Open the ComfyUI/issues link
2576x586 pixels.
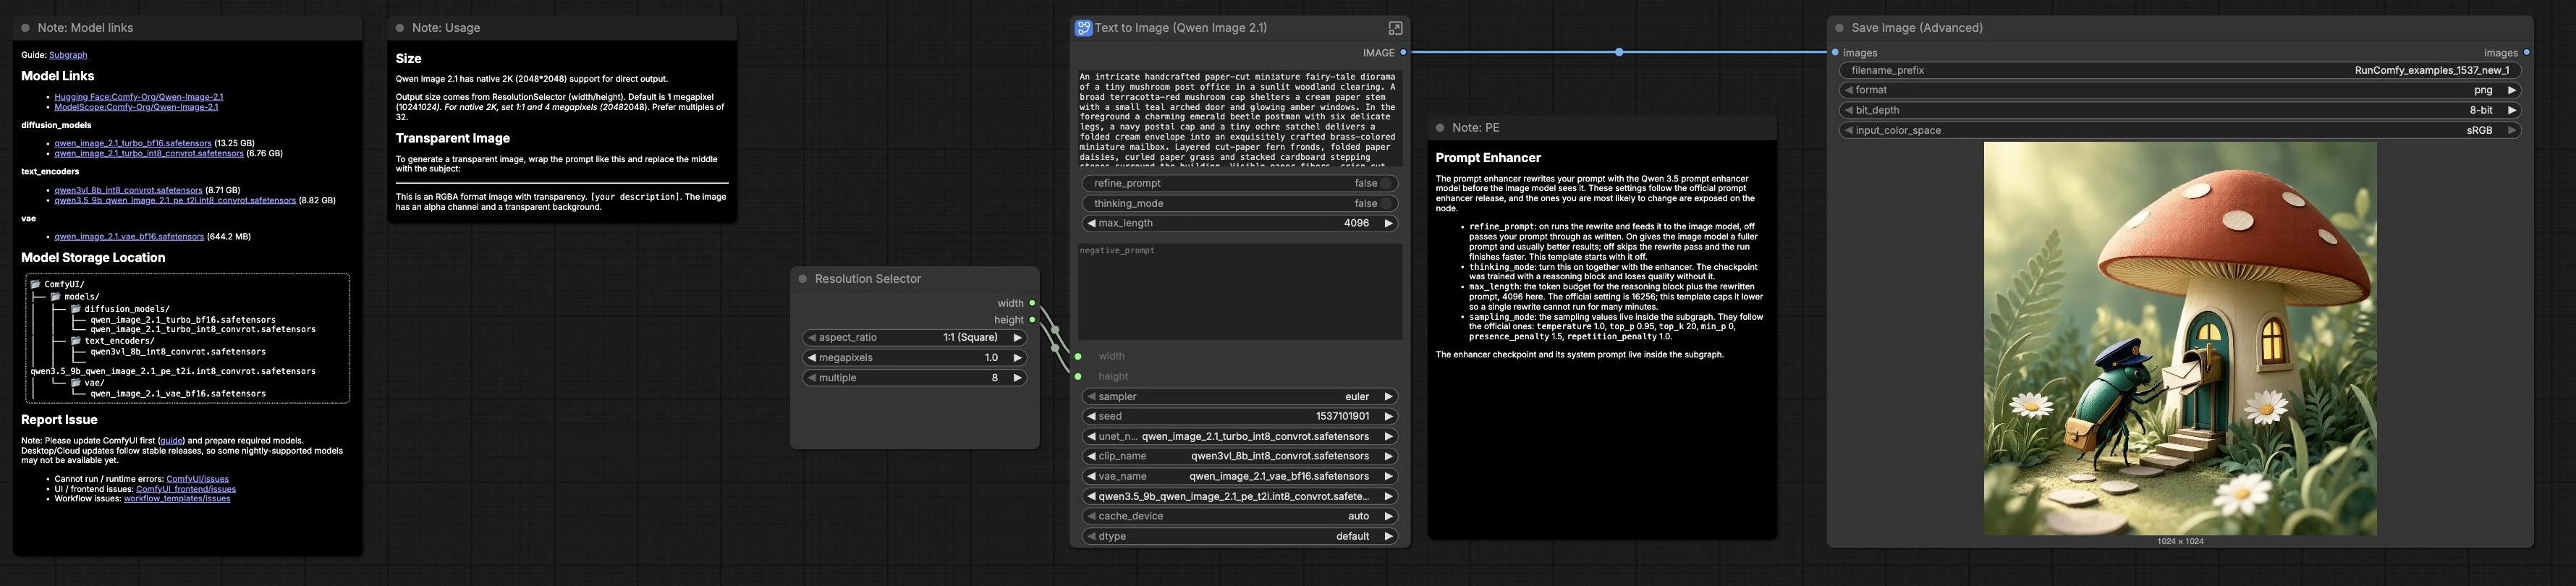[x=197, y=479]
